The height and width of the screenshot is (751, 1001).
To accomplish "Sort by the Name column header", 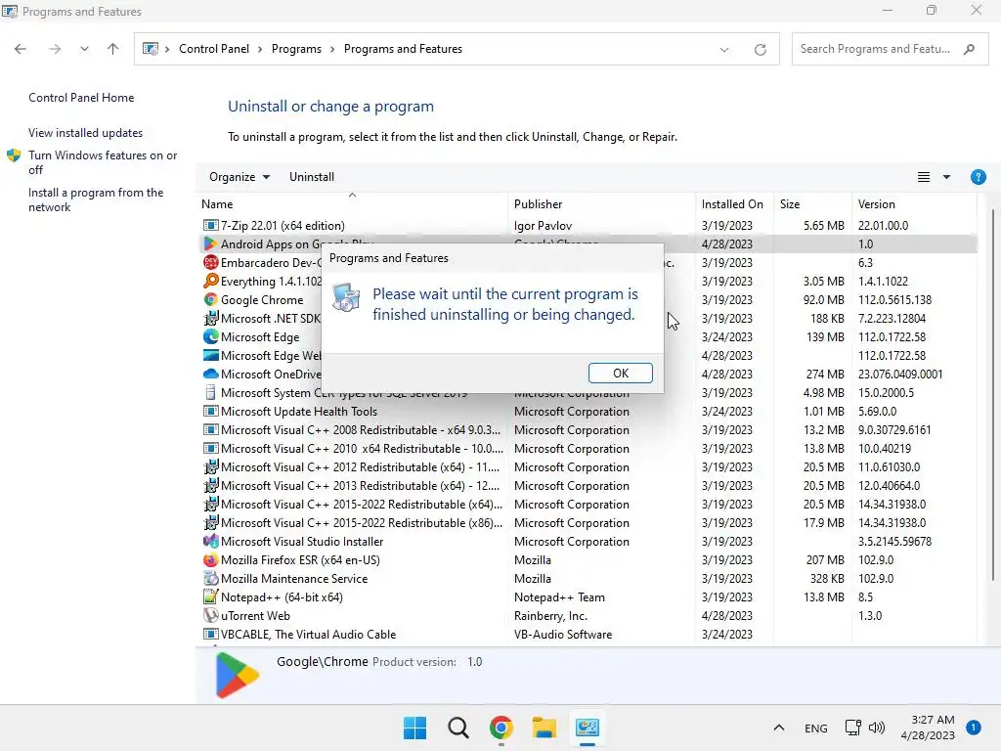I will click(353, 203).
